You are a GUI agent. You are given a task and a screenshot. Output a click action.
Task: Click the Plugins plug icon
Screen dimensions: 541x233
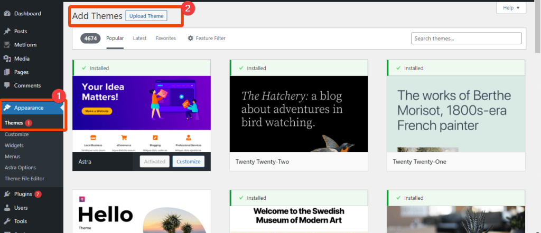pos(7,194)
